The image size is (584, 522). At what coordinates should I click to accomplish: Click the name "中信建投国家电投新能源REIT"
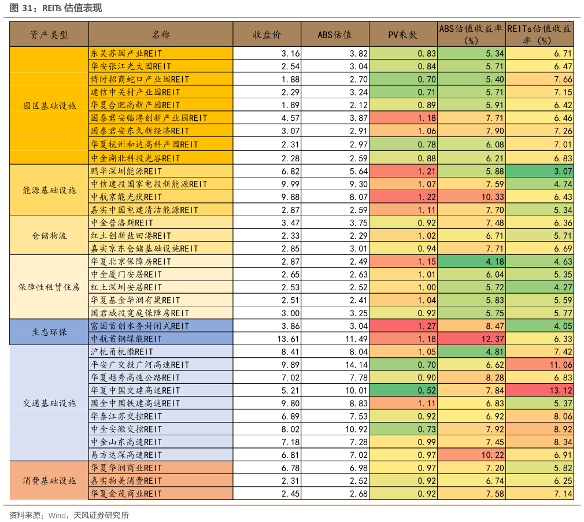tap(149, 184)
